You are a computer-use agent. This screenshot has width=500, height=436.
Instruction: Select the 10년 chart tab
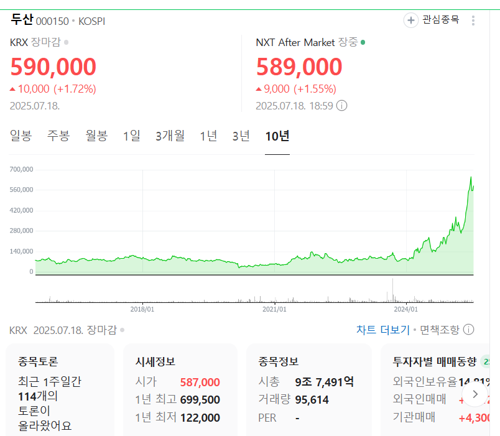pyautogui.click(x=277, y=136)
